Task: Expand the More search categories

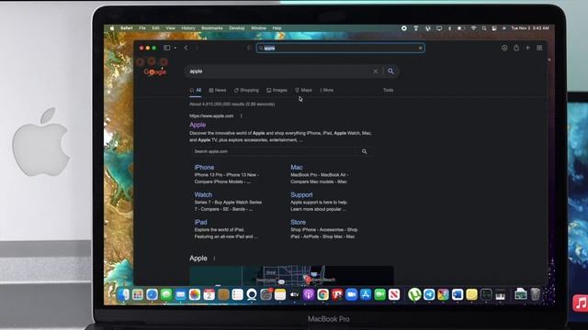Action: pos(327,90)
